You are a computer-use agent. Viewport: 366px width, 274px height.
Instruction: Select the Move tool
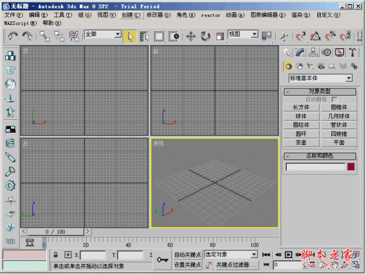coord(191,37)
